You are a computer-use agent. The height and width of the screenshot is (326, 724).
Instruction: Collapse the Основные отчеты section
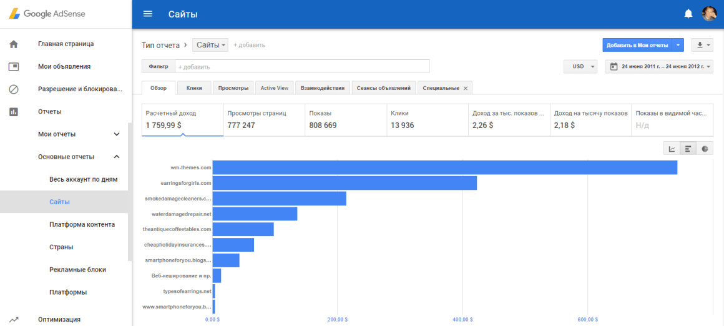pos(116,157)
